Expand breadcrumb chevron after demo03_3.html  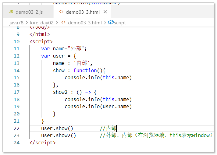[x=105, y=23]
